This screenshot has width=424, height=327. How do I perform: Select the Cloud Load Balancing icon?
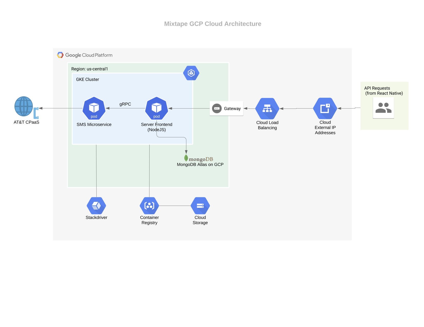pos(267,108)
